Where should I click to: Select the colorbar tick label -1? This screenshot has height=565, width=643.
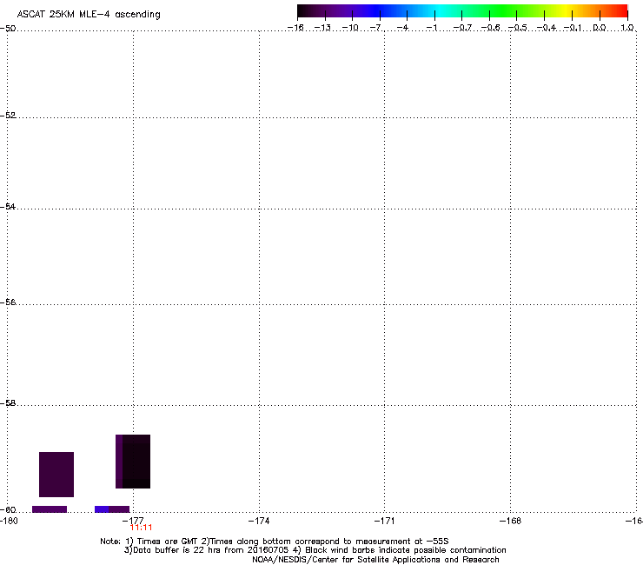click(x=431, y=28)
